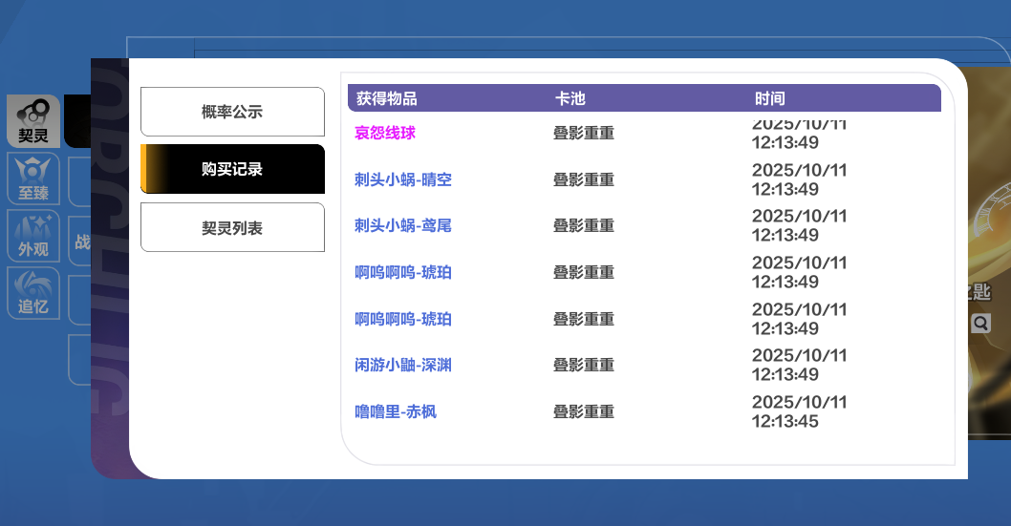Click 叠影重重 pool in 哀怨线球 row
The width and height of the screenshot is (1011, 526).
[583, 133]
